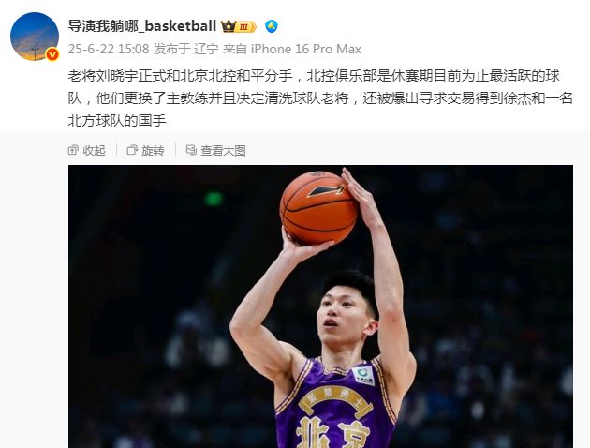The image size is (590, 448).
Task: Click the sponsor patch on the jersey
Action: point(363,375)
